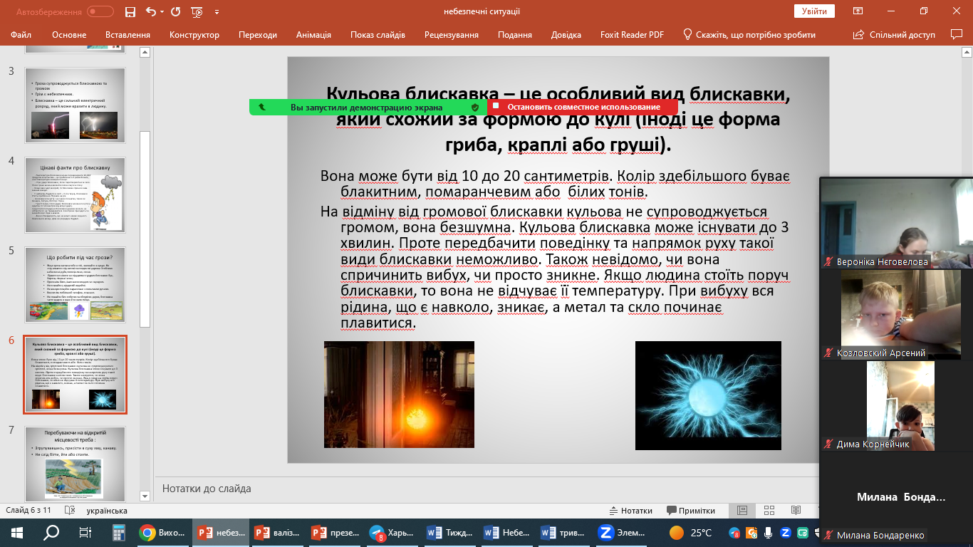Select slide 4 thumbnail Цікаві факти про блискавку

(76, 194)
